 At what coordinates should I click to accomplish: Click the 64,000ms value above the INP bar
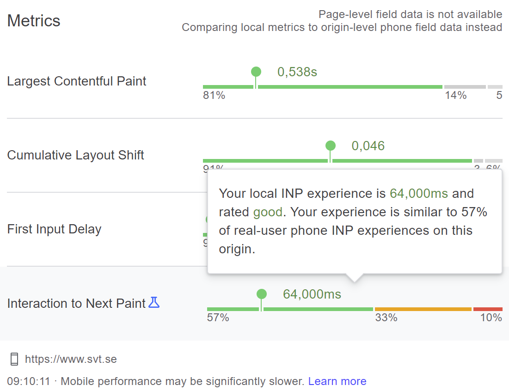coord(312,294)
